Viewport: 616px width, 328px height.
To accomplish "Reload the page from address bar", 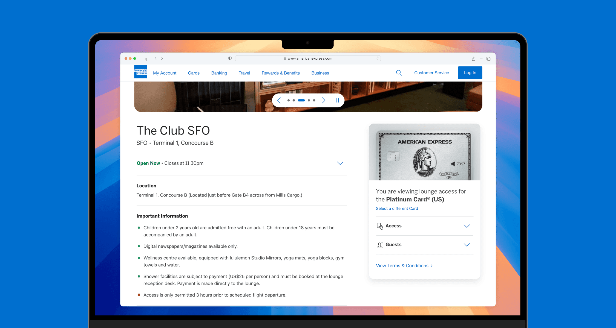I will click(x=378, y=58).
